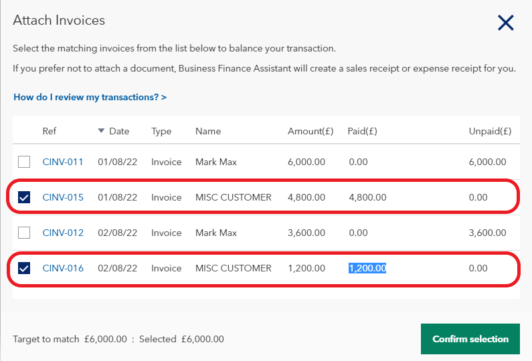Click the 4,800.00 amount in CINV-015 row
This screenshot has height=361, width=532.
(306, 197)
